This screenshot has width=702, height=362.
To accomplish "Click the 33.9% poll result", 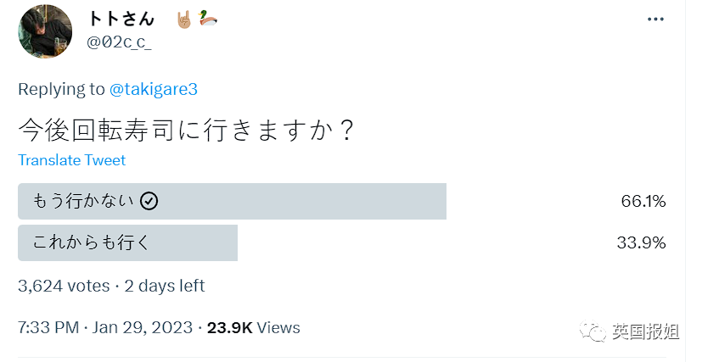I will (641, 242).
